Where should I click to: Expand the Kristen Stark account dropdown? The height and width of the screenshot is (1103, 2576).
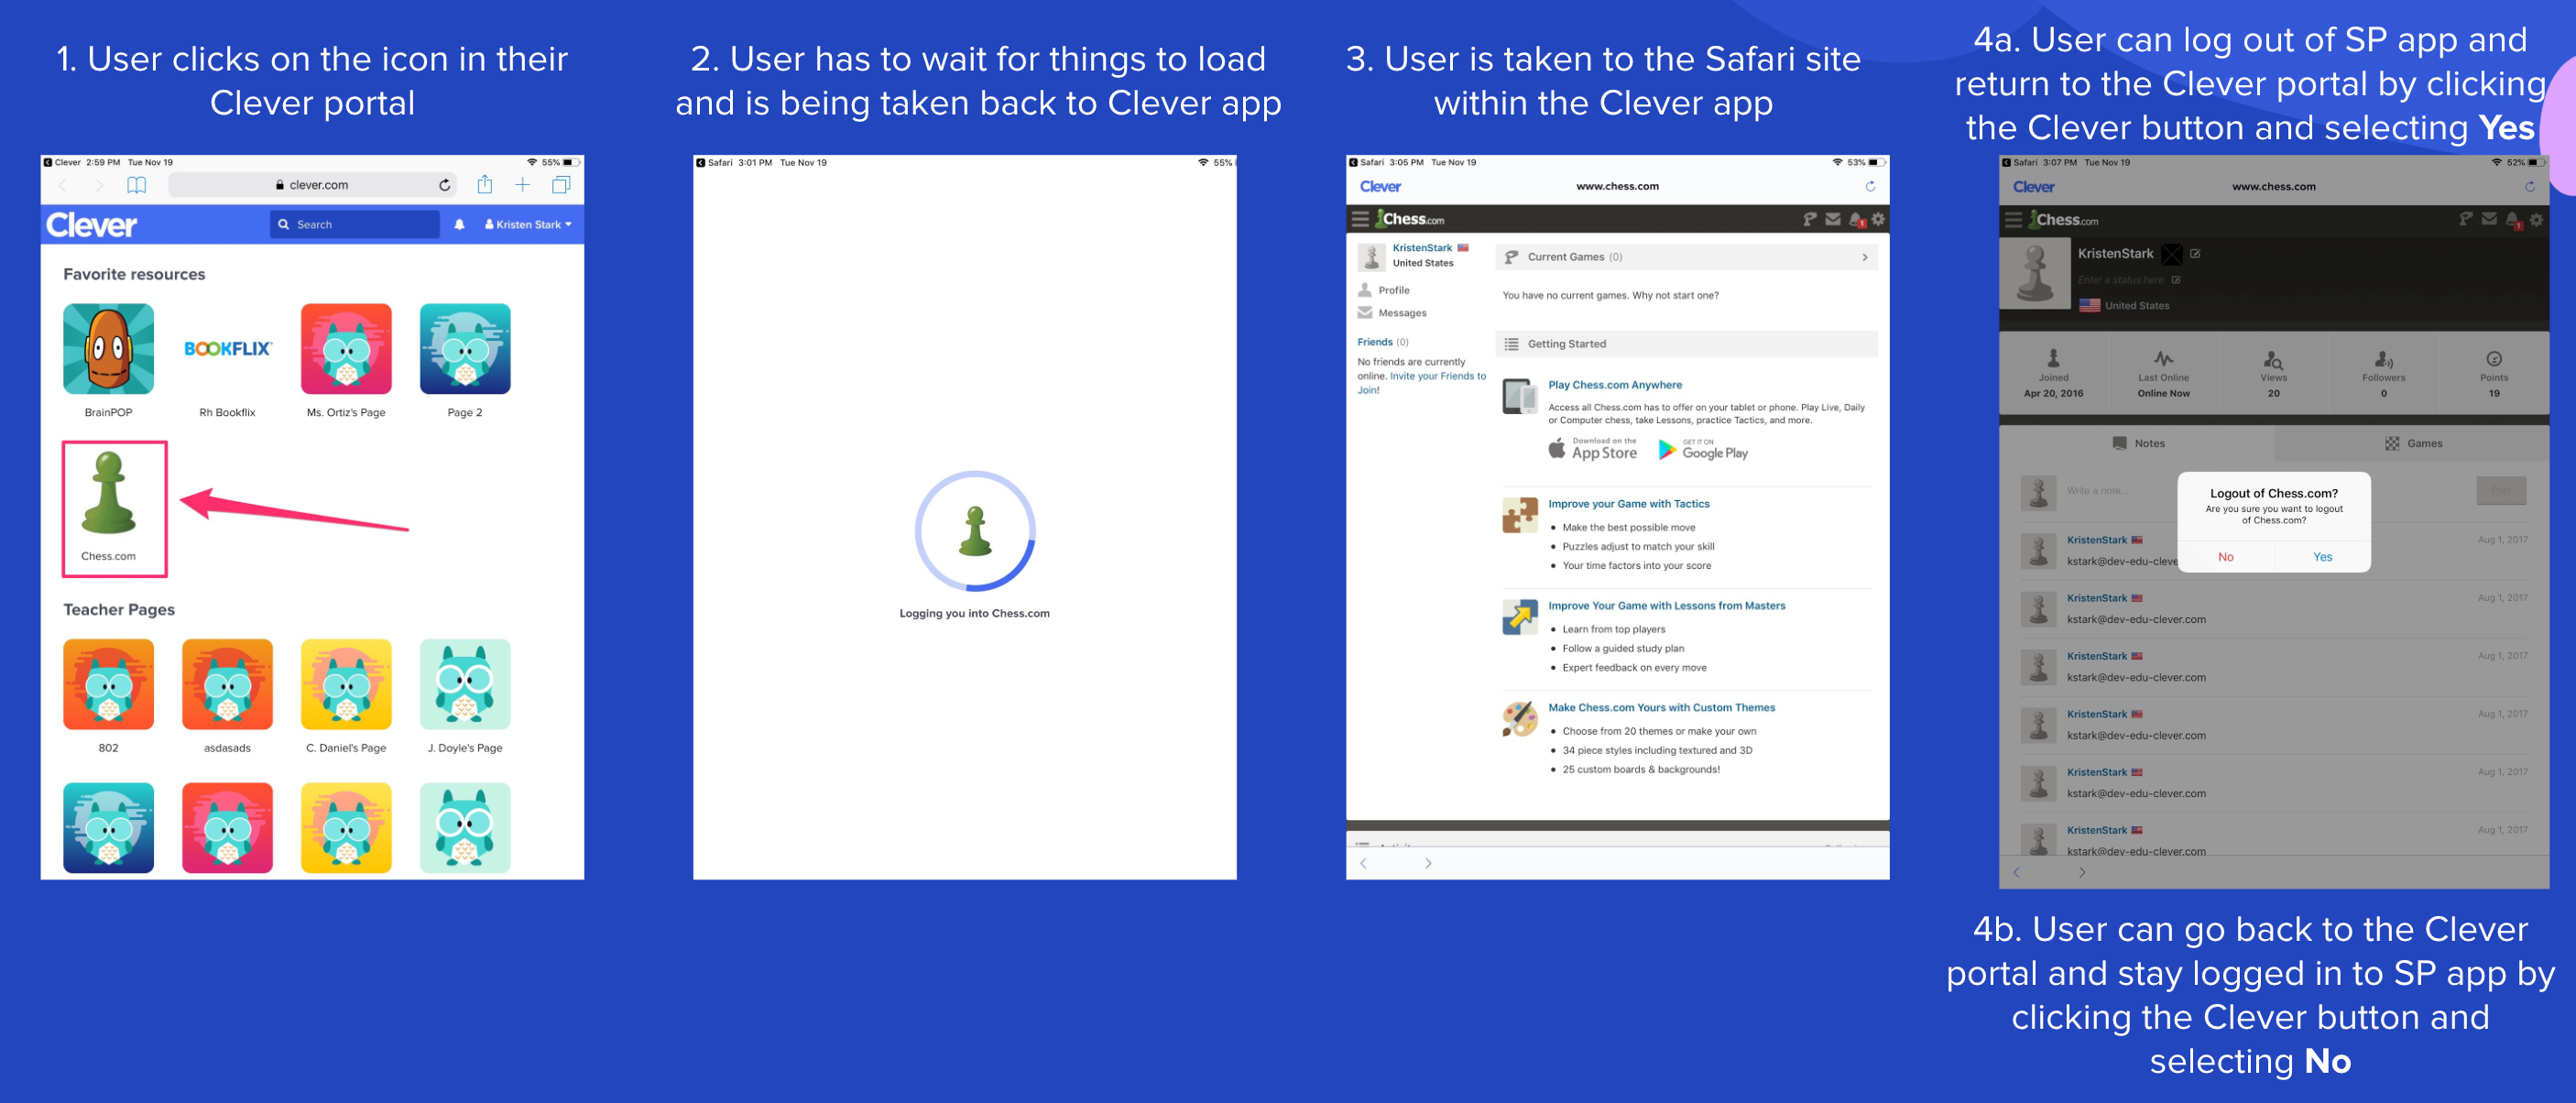(x=528, y=225)
